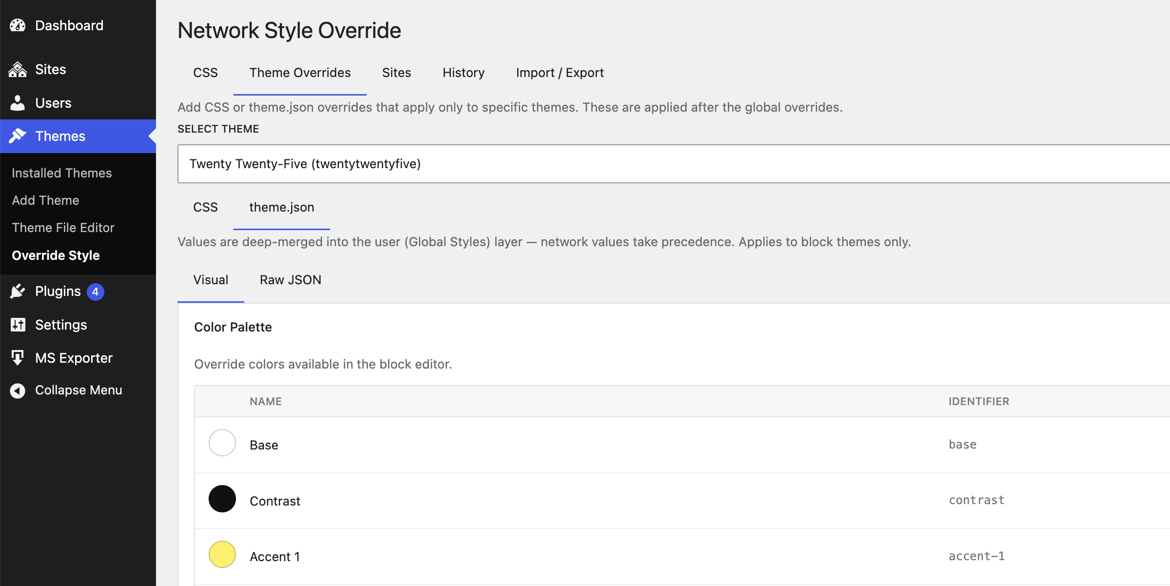Viewport: 1170px width, 586px height.
Task: Click the Color Palette section heading
Action: click(233, 327)
